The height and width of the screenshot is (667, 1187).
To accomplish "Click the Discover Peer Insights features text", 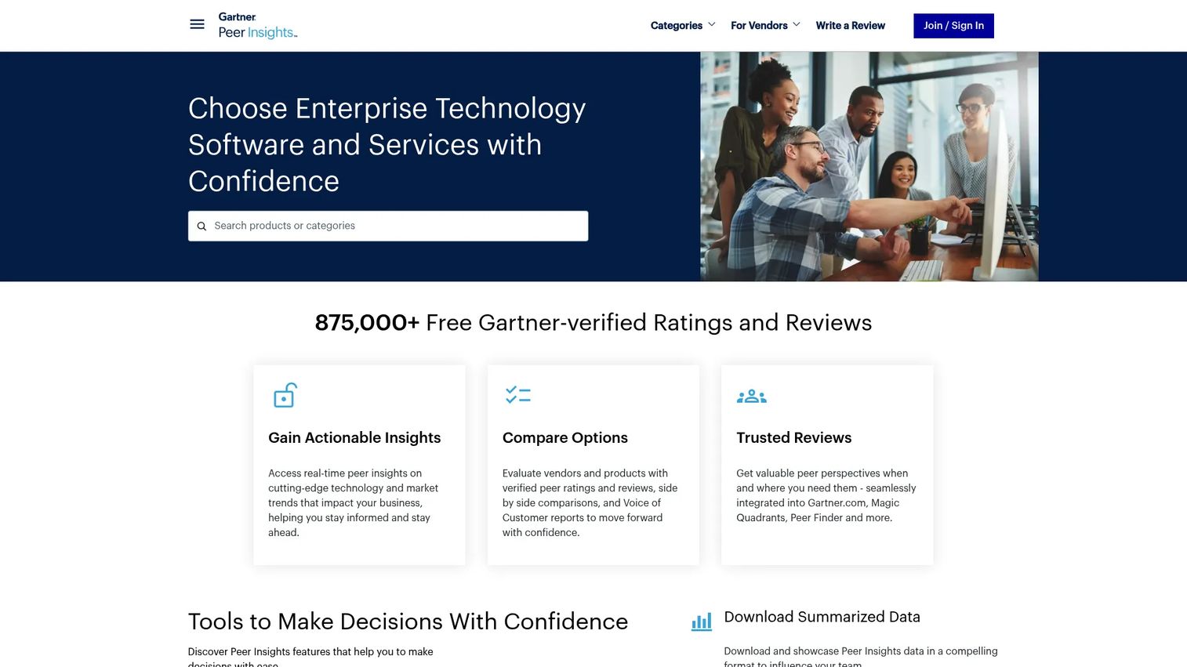I will [310, 658].
